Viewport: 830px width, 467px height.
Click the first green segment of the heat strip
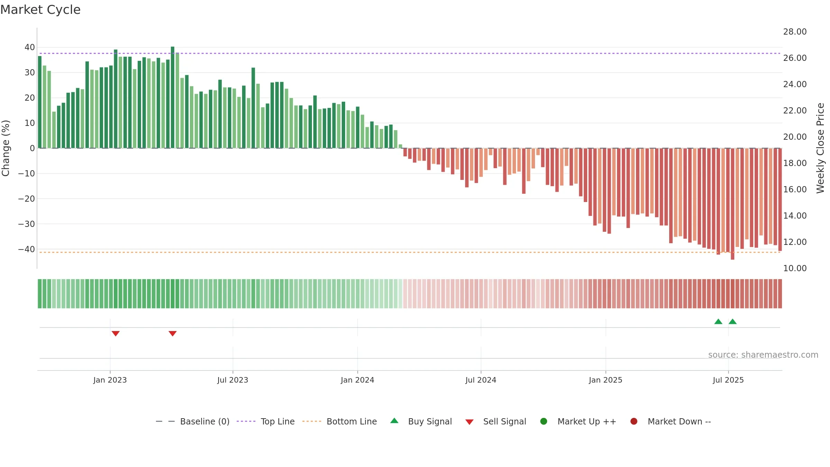pyautogui.click(x=40, y=294)
